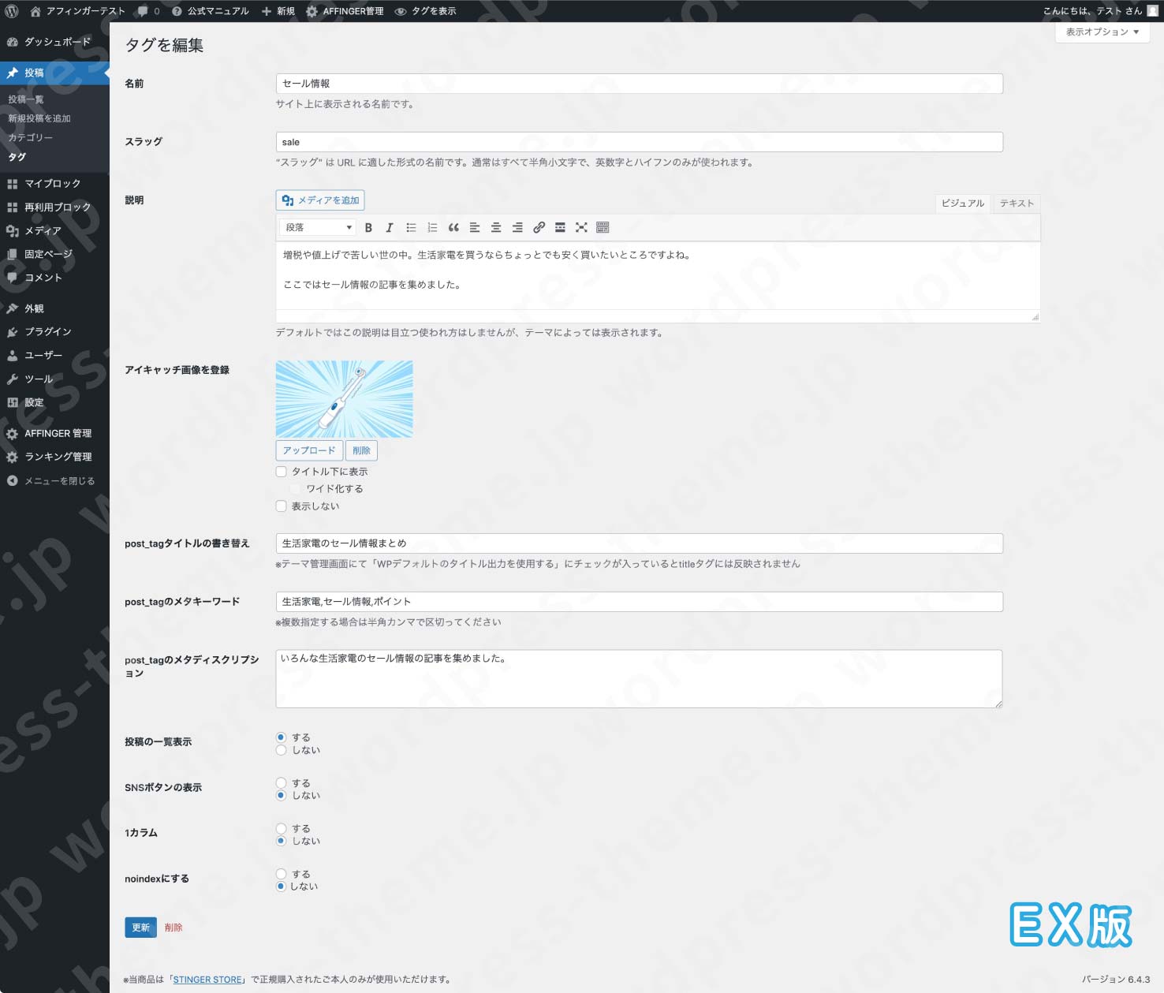
Task: Expand the 表示オプション panel
Action: tap(1101, 33)
